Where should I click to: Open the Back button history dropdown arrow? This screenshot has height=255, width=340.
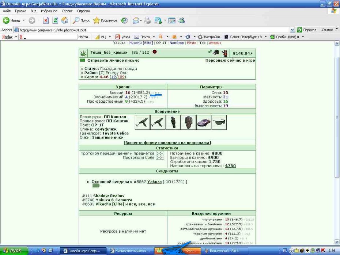(x=24, y=20)
